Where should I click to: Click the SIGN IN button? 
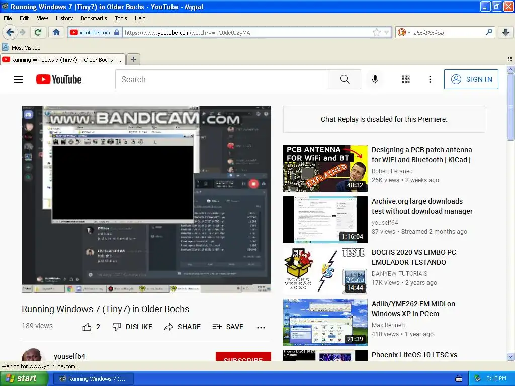471,79
